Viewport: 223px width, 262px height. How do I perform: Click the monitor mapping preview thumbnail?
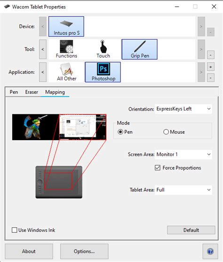click(59, 127)
